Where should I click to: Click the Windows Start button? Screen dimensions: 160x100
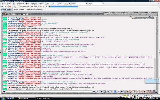point(3,98)
